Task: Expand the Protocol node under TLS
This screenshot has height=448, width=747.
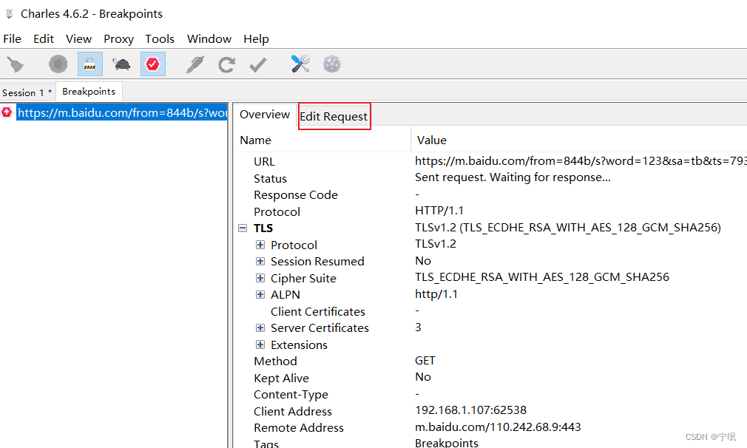Action: tap(260, 245)
